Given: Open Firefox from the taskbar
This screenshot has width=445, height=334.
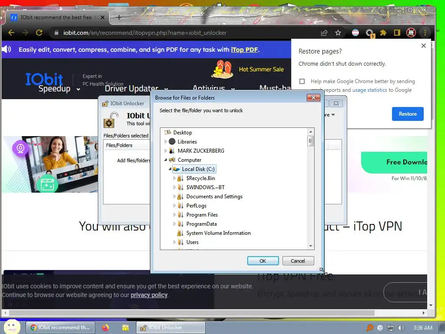Looking at the screenshot, I should (x=106, y=327).
